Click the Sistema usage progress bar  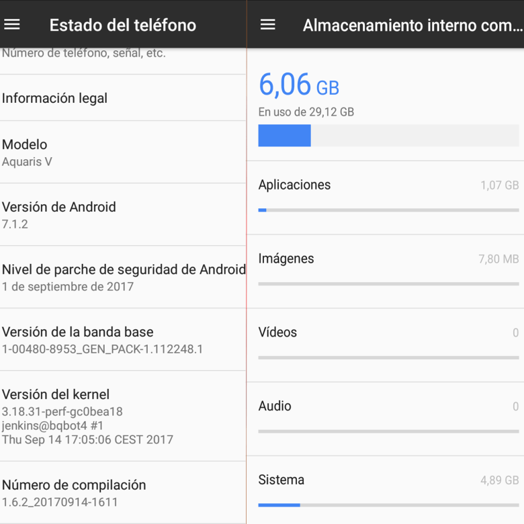pyautogui.click(x=388, y=505)
